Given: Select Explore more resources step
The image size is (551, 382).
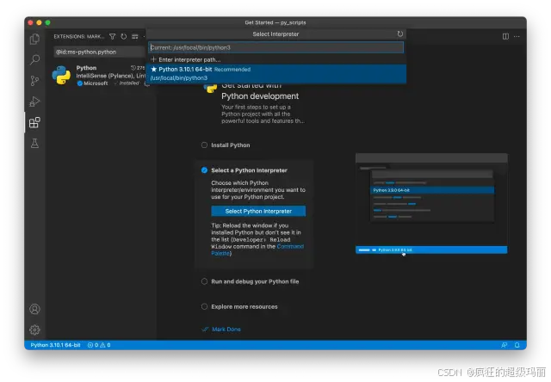Looking at the screenshot, I should tap(245, 307).
